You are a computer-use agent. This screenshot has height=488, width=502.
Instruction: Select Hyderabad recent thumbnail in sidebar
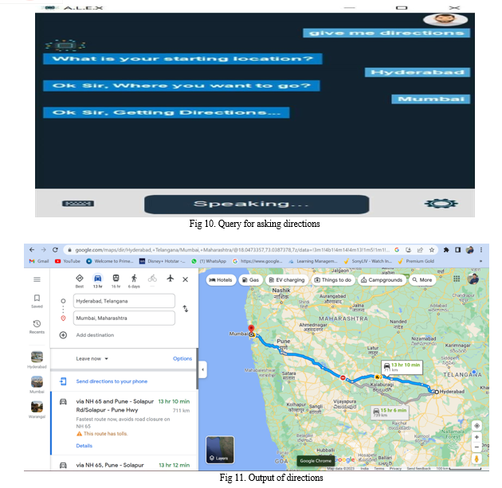click(x=37, y=360)
